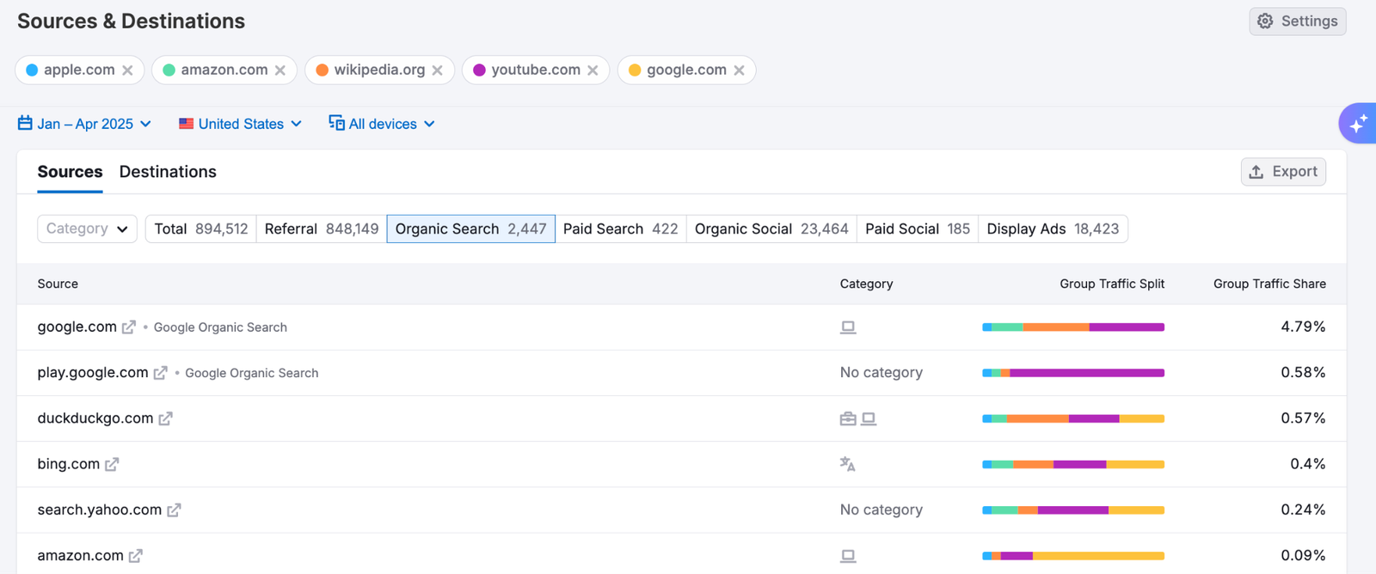Viewport: 1376px width, 574px height.
Task: Open the search.yahoo.com source link
Action: click(100, 510)
